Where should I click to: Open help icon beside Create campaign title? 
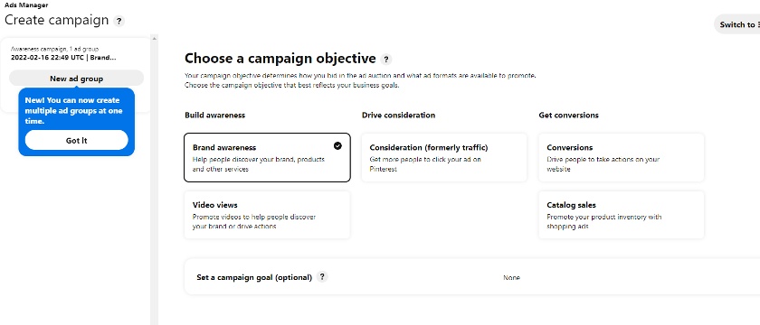pos(119,22)
